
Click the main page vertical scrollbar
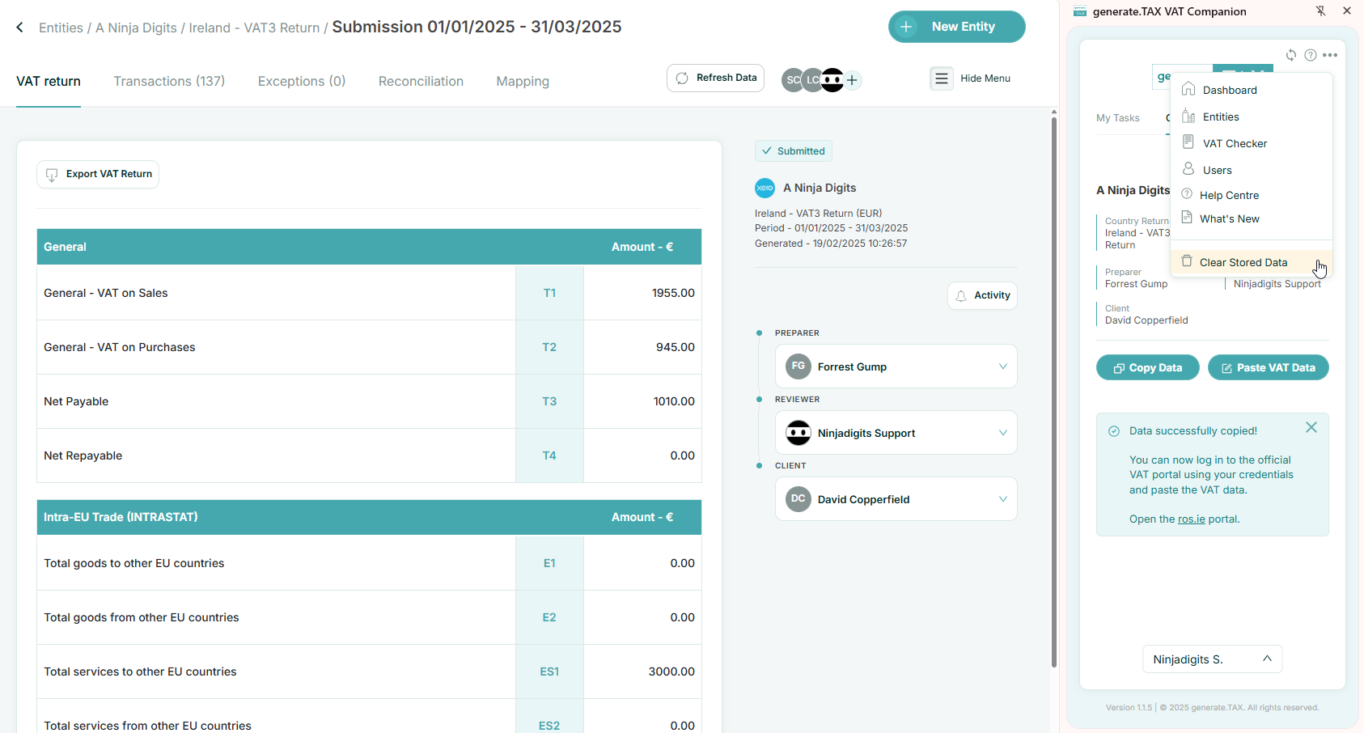[1053, 388]
